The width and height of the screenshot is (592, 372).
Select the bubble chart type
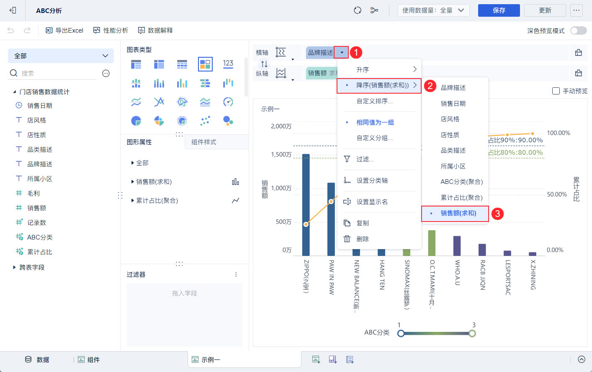click(228, 121)
